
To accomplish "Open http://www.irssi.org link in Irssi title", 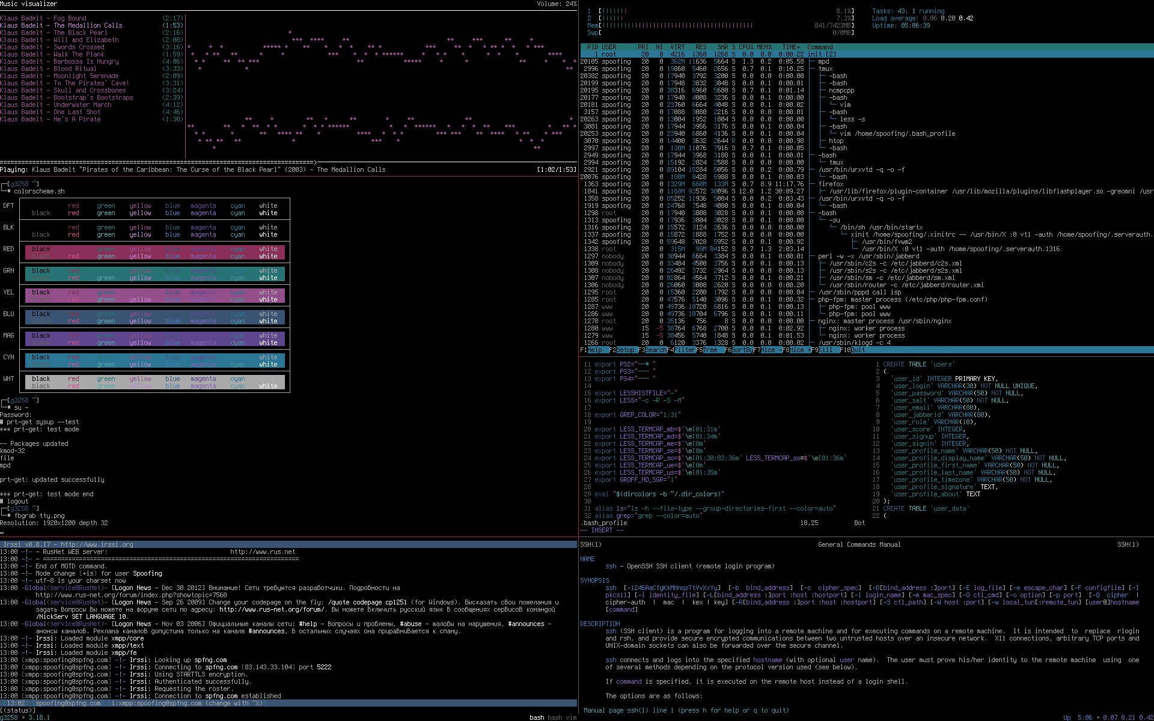I will [x=97, y=544].
